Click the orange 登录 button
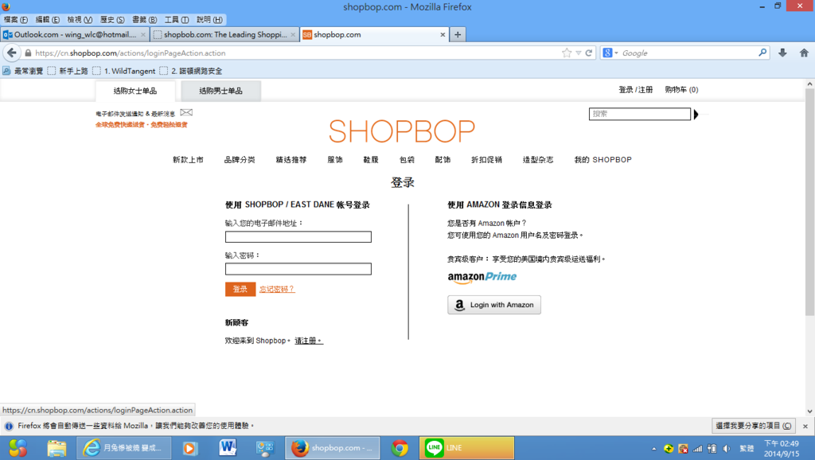The width and height of the screenshot is (815, 460). pos(240,289)
